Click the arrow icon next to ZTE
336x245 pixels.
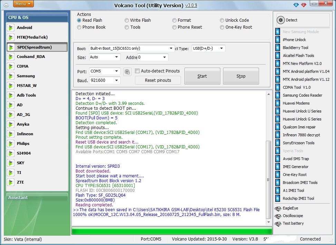coord(10,182)
